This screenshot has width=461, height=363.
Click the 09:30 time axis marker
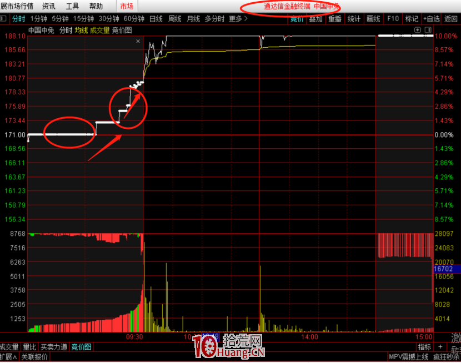click(135, 337)
